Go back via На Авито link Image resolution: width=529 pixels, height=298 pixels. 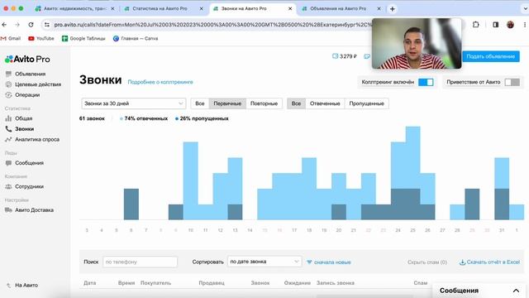26,286
